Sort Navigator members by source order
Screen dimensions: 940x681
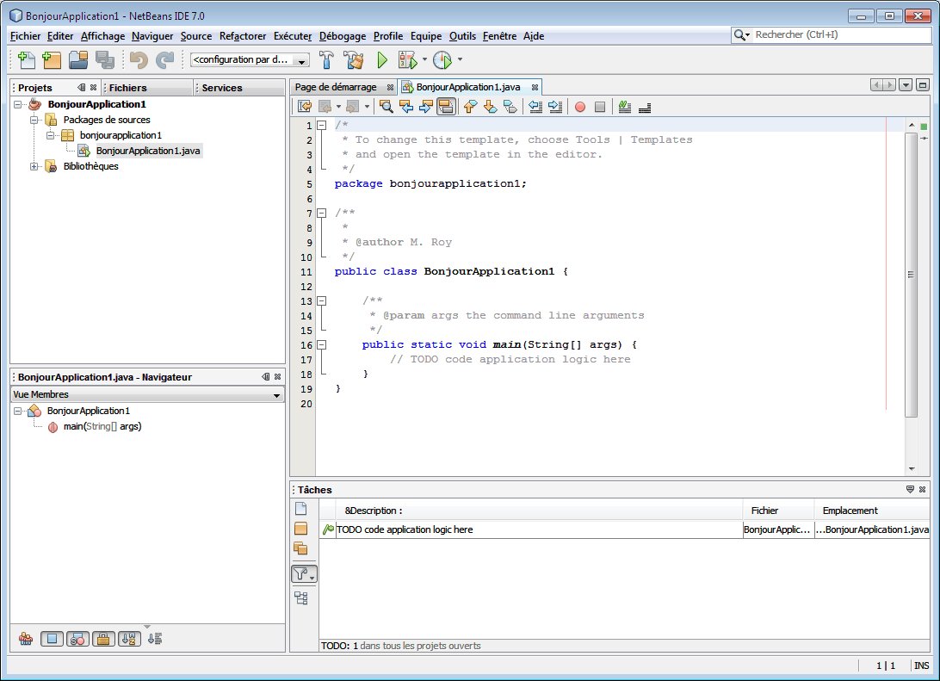point(155,639)
